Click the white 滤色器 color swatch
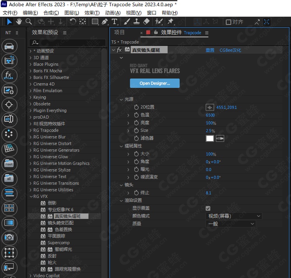 point(210,138)
